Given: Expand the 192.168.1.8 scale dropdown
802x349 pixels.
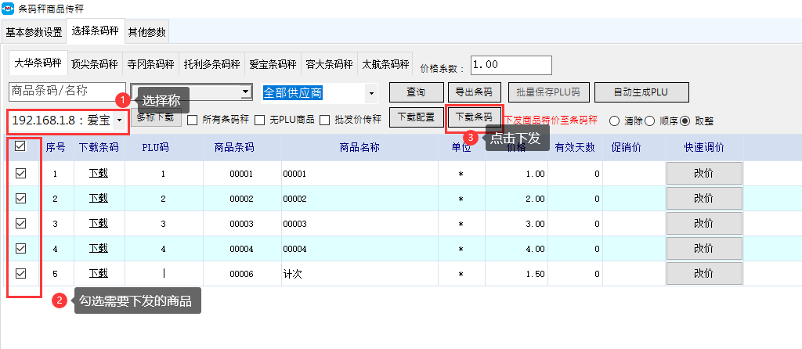Looking at the screenshot, I should [119, 121].
